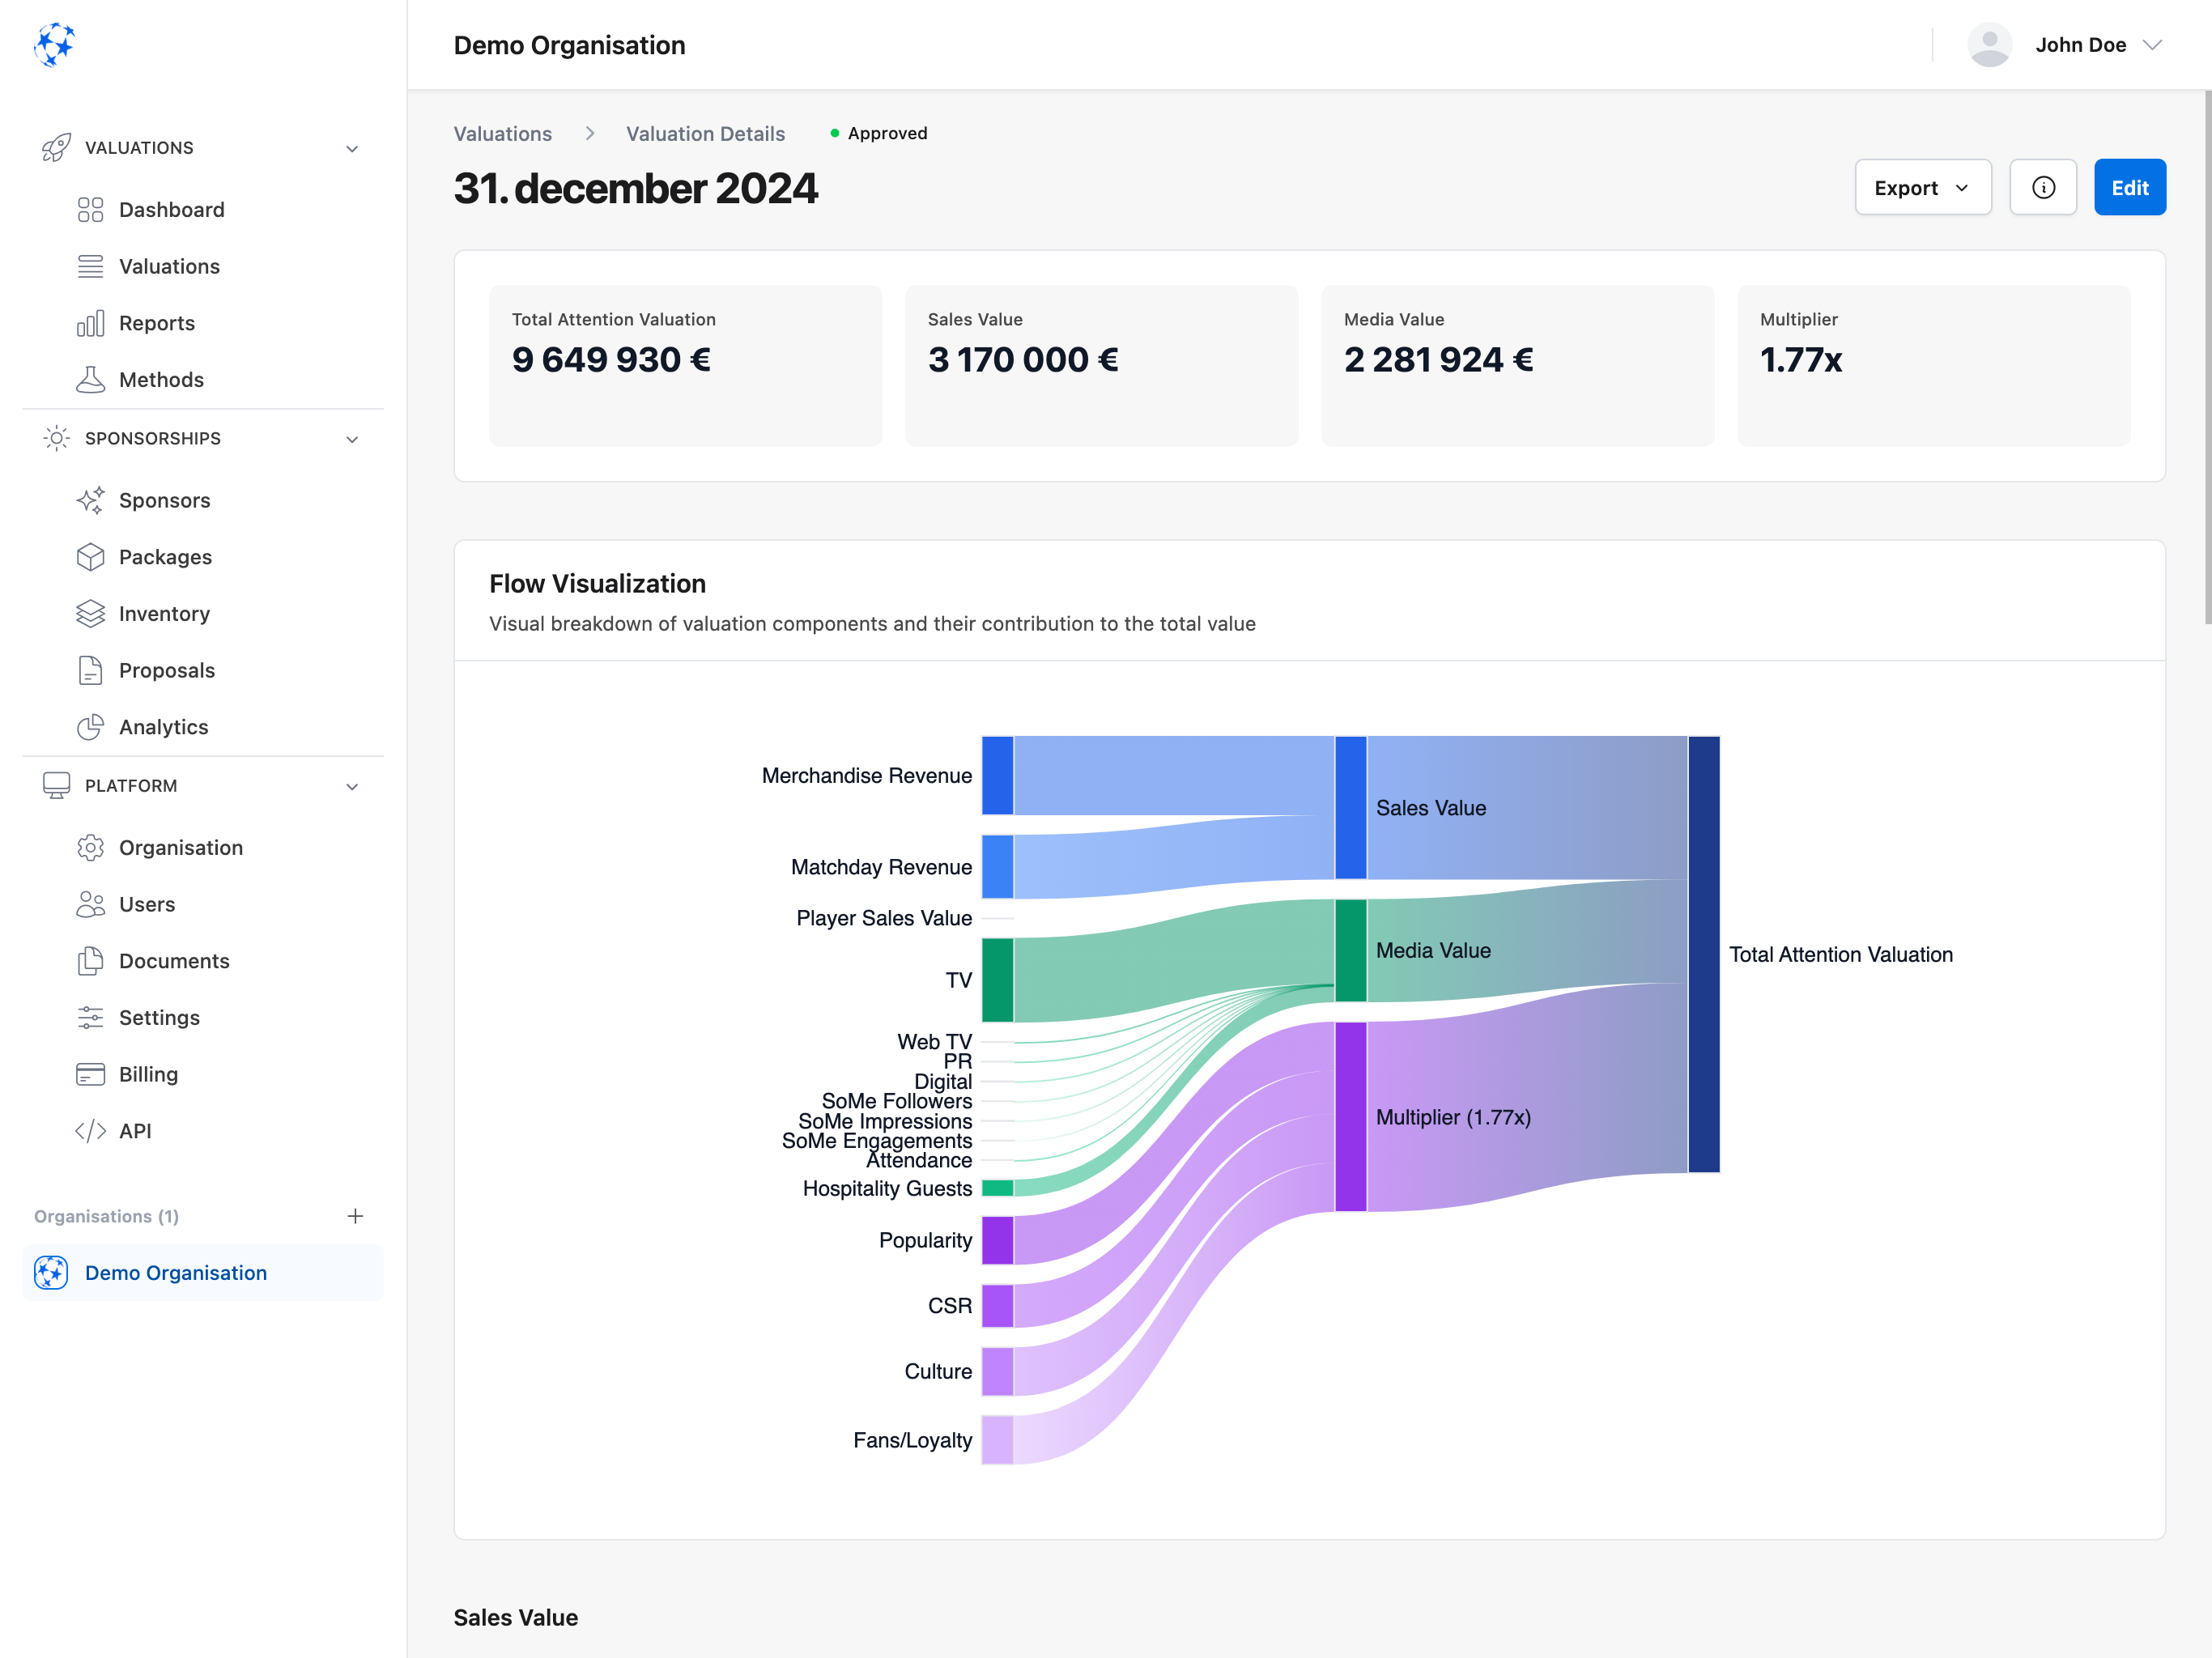Open the API section using its code icon

[x=91, y=1130]
